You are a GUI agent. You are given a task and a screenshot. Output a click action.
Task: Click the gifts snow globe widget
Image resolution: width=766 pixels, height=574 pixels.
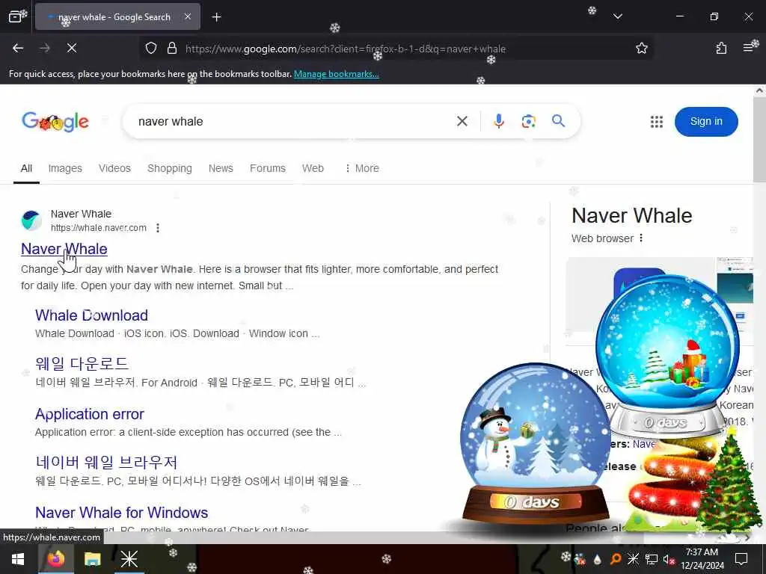tap(667, 355)
